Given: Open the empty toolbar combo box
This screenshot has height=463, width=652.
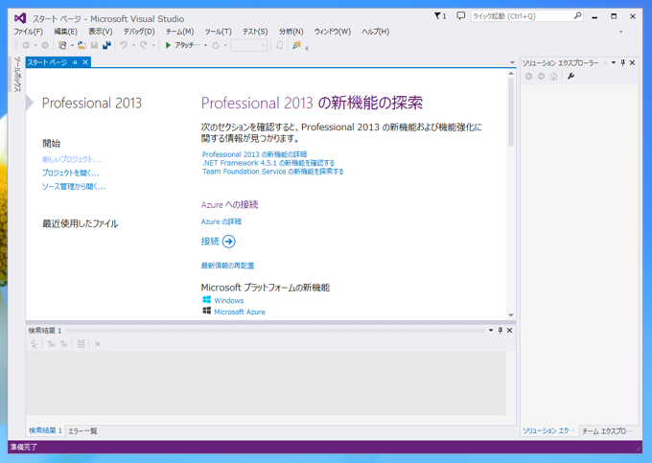Looking at the screenshot, I should click(248, 45).
